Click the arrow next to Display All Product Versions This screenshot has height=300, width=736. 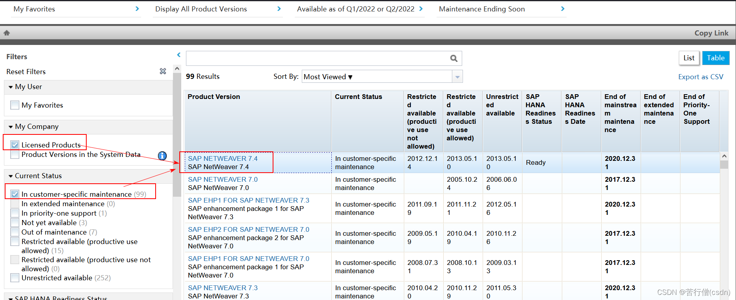pyautogui.click(x=279, y=9)
